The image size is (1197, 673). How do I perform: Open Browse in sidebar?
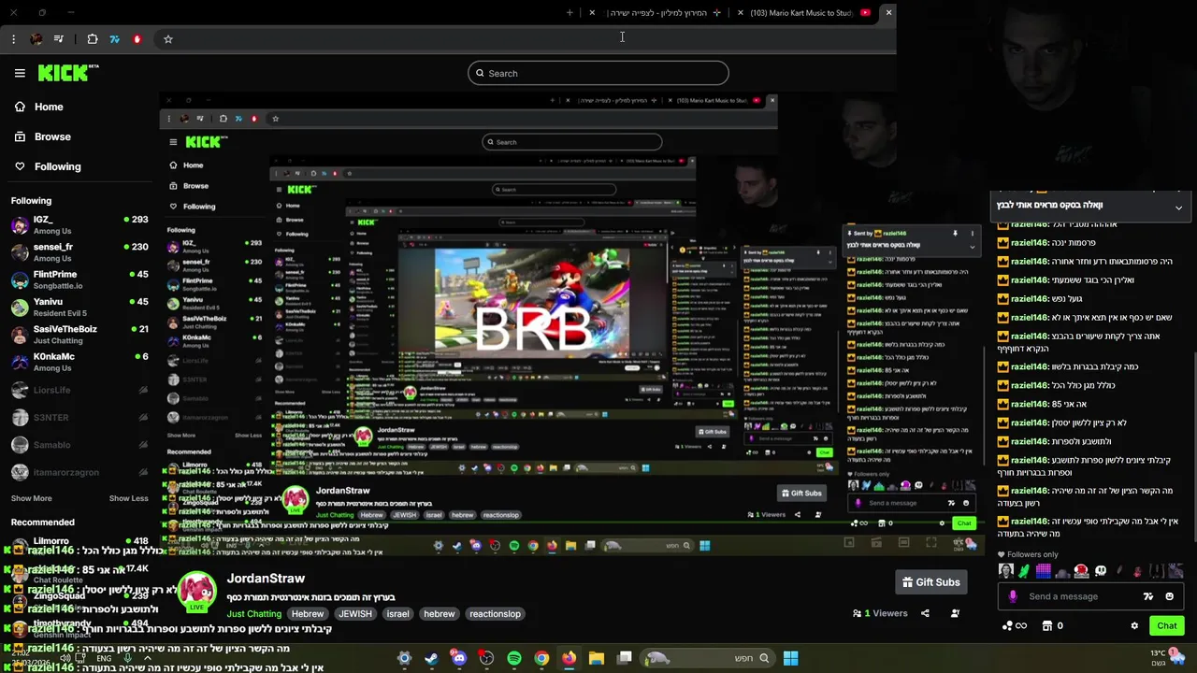click(x=52, y=136)
